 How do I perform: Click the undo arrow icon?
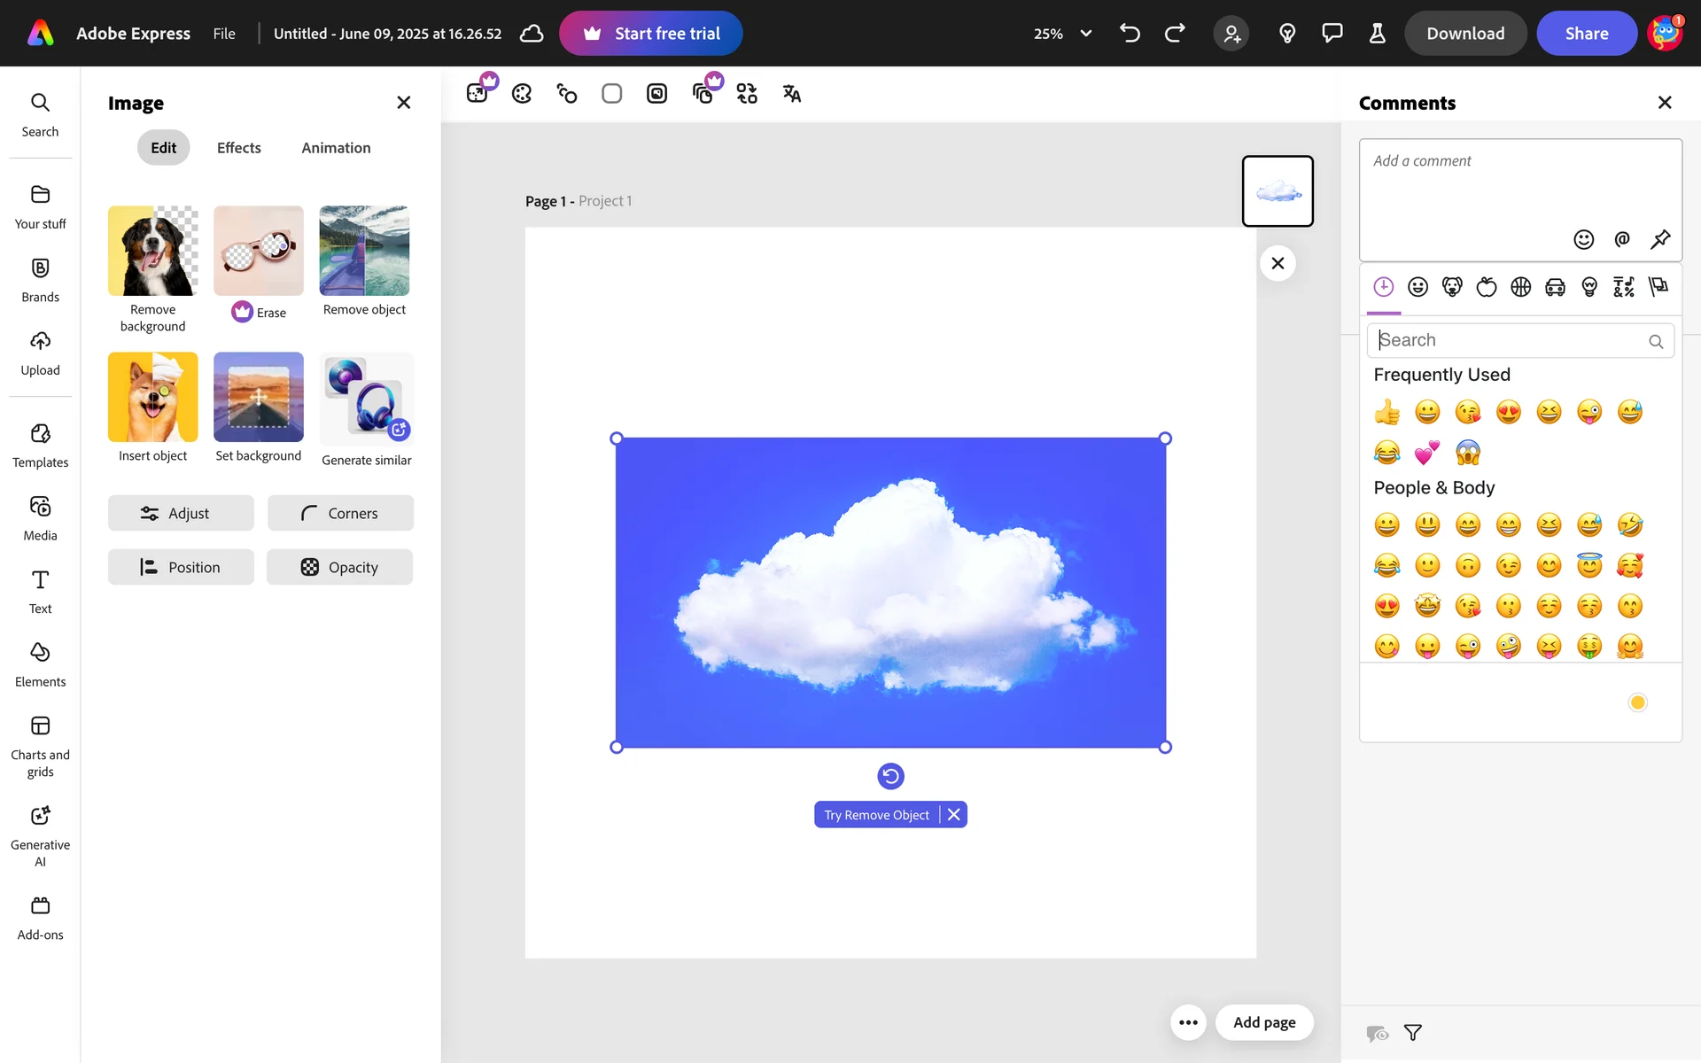pos(1130,34)
